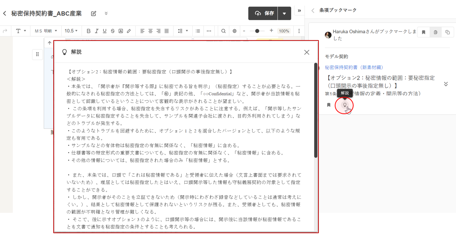Open the MS 明朝 font dropdown

click(46, 31)
